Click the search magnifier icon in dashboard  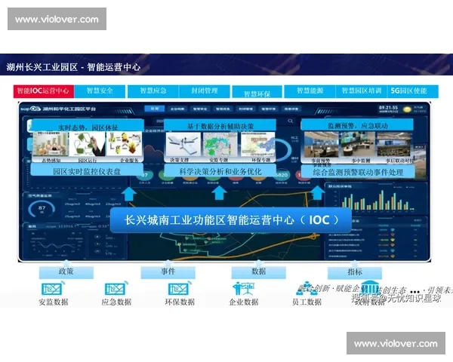tap(291, 121)
